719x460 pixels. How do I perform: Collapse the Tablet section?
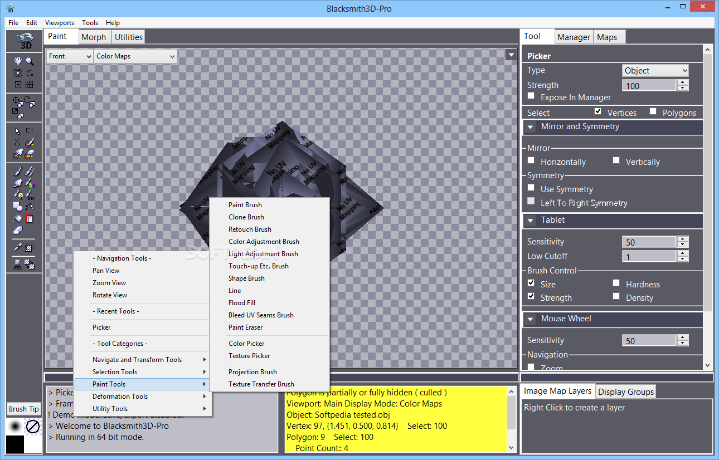click(x=530, y=220)
